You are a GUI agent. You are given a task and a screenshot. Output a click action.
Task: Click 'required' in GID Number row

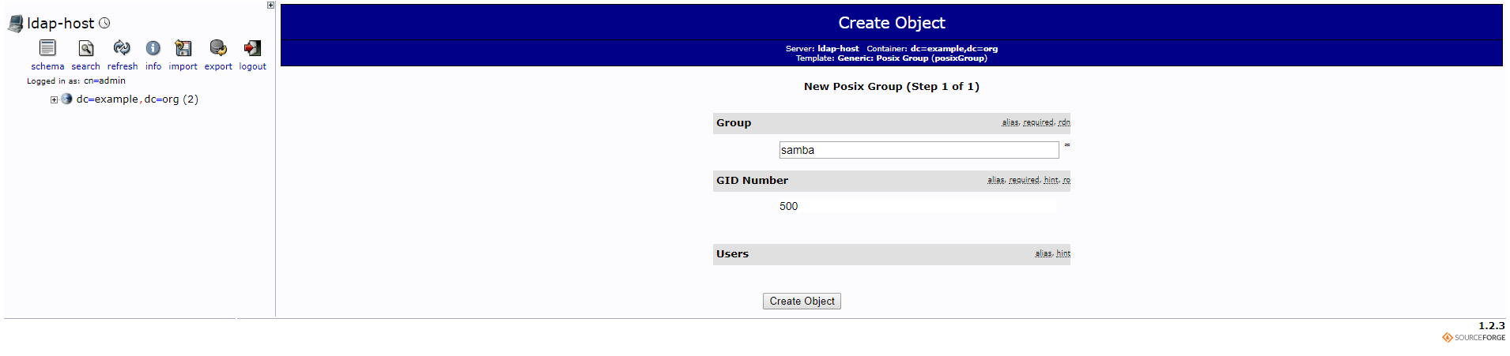coord(1024,180)
